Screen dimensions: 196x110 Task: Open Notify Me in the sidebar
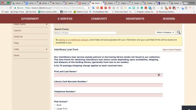tap(18, 37)
